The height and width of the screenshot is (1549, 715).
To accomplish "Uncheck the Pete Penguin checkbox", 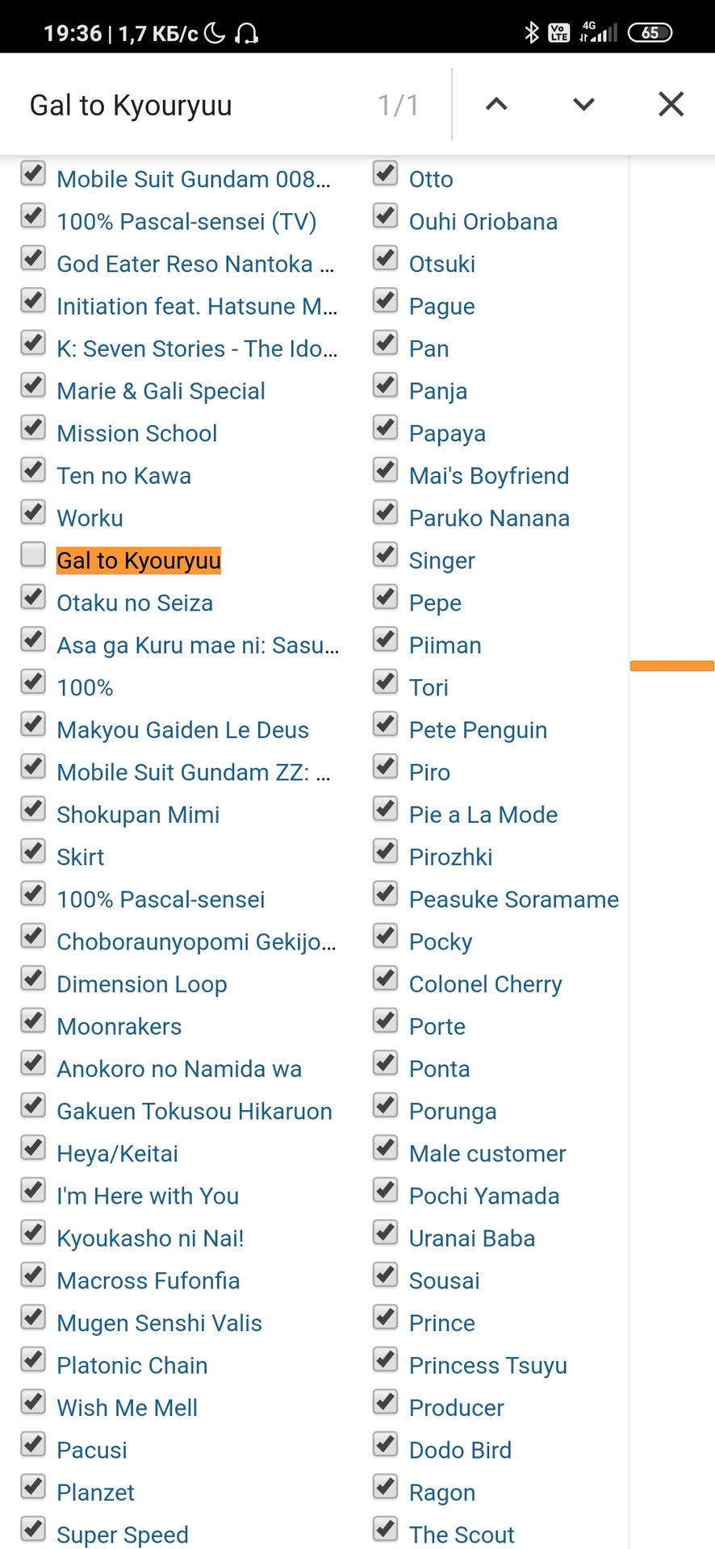I will point(386,724).
